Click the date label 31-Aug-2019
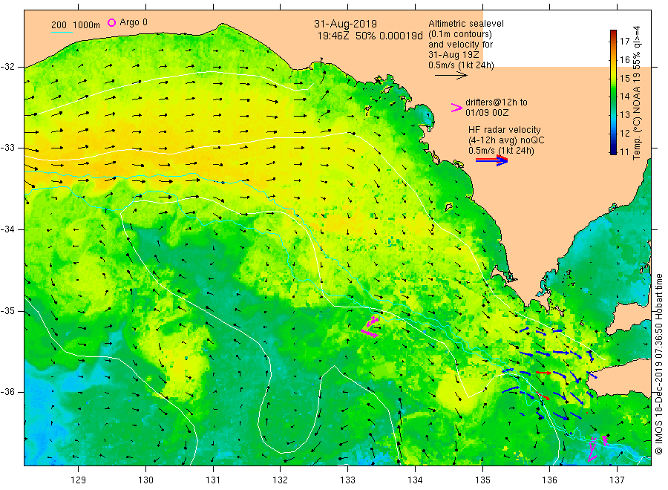Viewport: 668px width, 490px height. [x=345, y=24]
